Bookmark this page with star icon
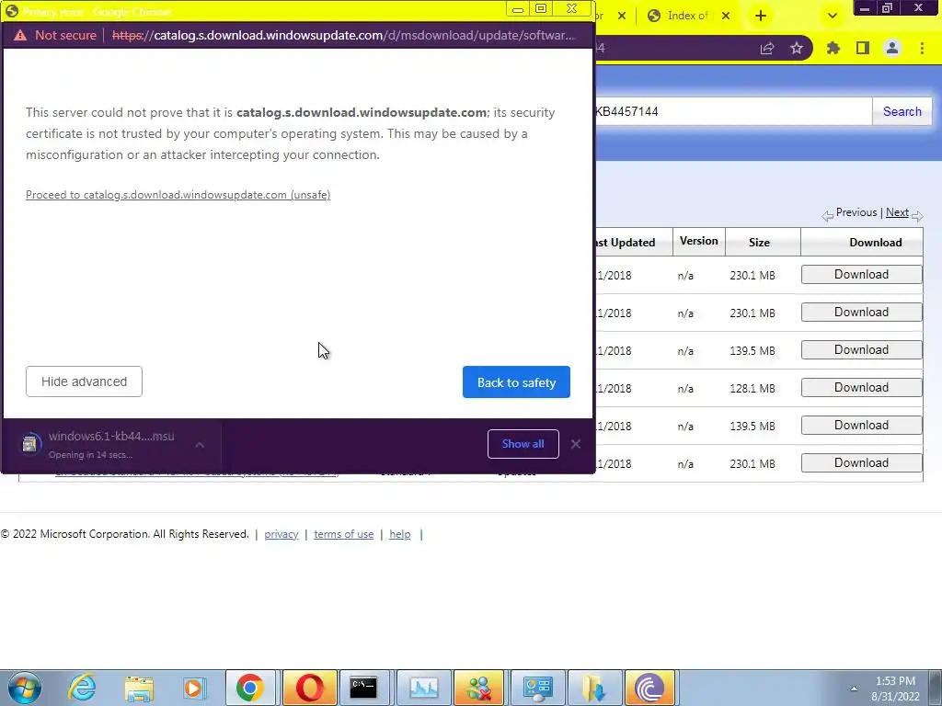942x706 pixels. click(797, 49)
